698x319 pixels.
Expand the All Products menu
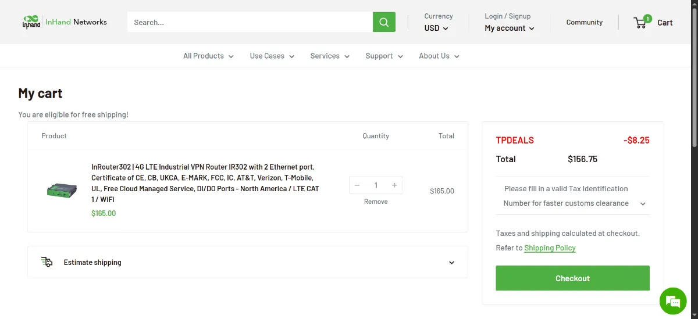(208, 56)
